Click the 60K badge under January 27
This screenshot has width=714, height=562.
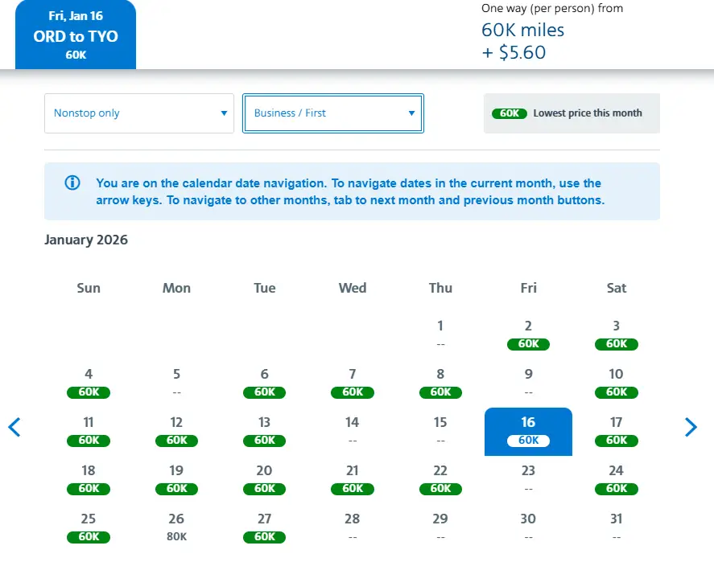264,537
